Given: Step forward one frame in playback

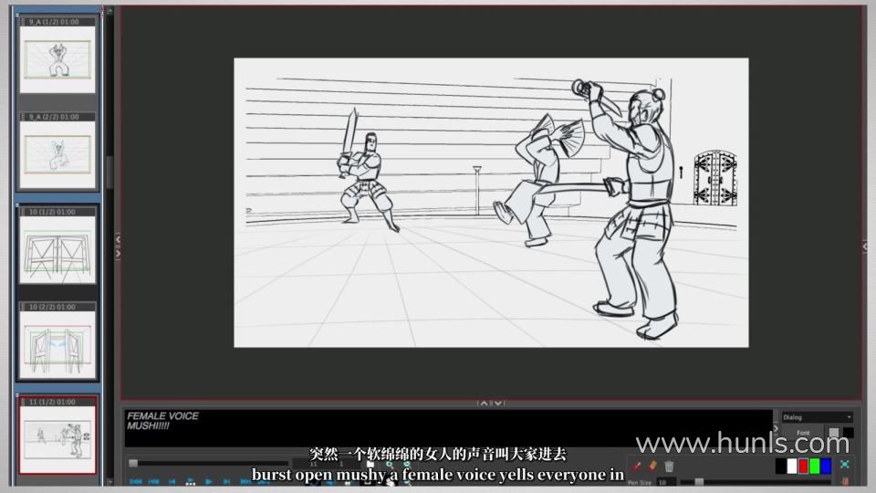Looking at the screenshot, I should point(227,482).
